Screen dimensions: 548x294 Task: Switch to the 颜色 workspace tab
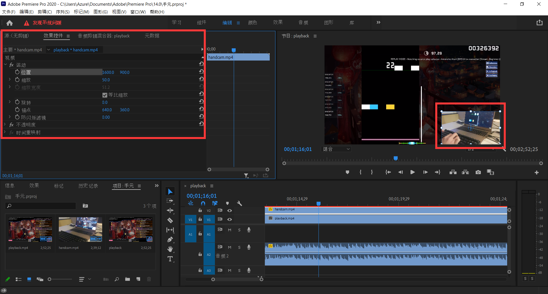(252, 23)
